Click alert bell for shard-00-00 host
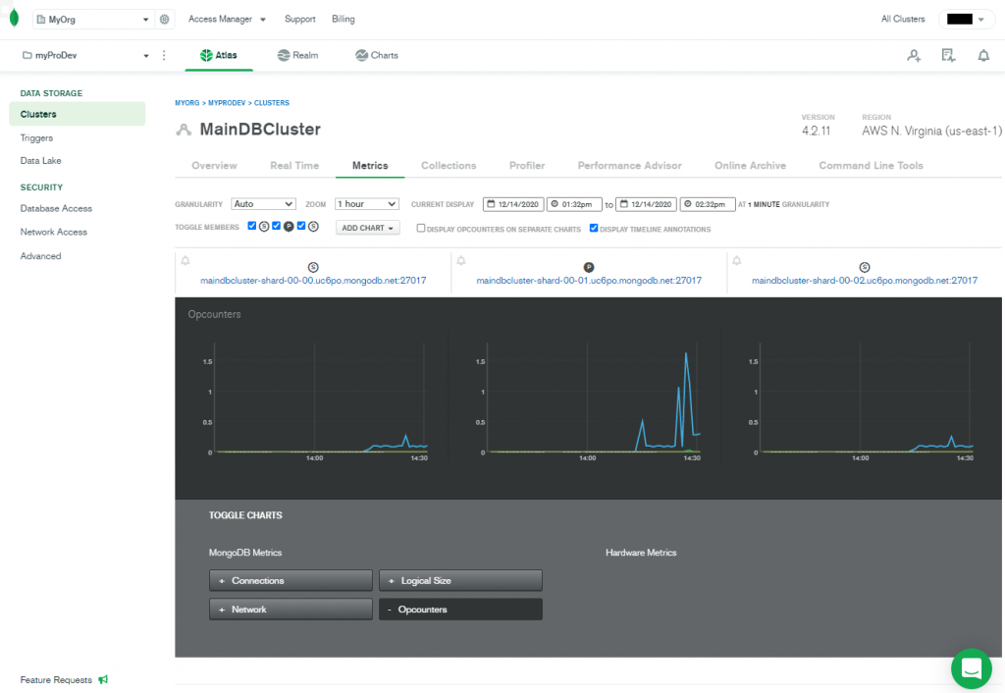This screenshot has width=1005, height=693. [185, 260]
